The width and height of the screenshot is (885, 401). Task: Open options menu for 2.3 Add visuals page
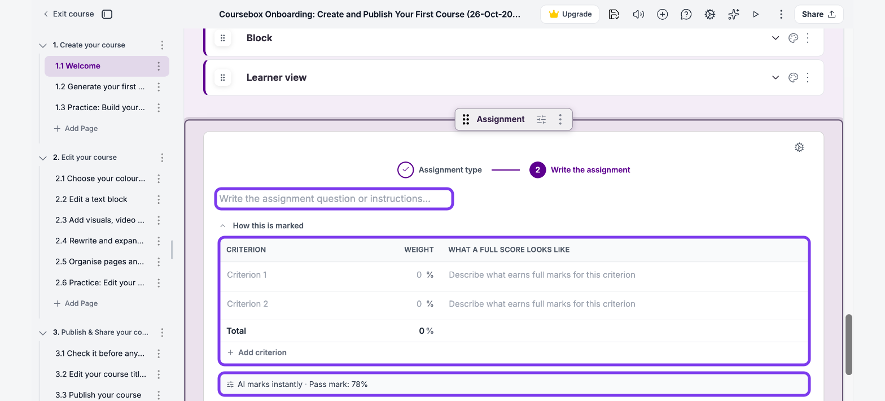pos(159,220)
